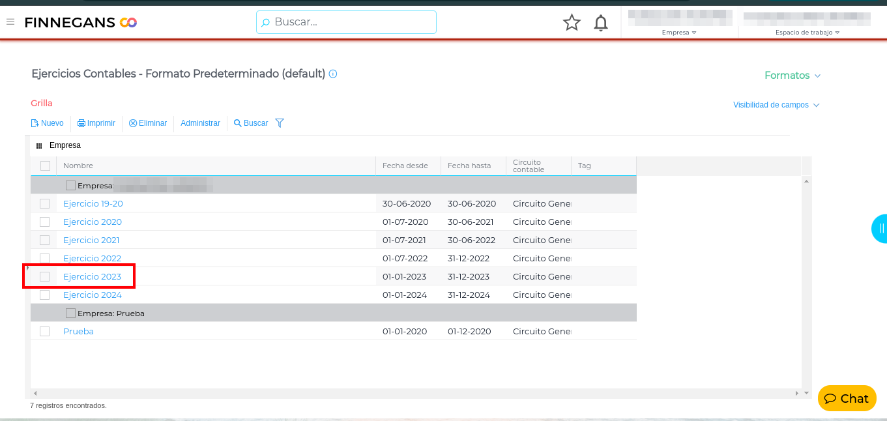887x421 pixels.
Task: Sort by the Tag column header
Action: 603,166
